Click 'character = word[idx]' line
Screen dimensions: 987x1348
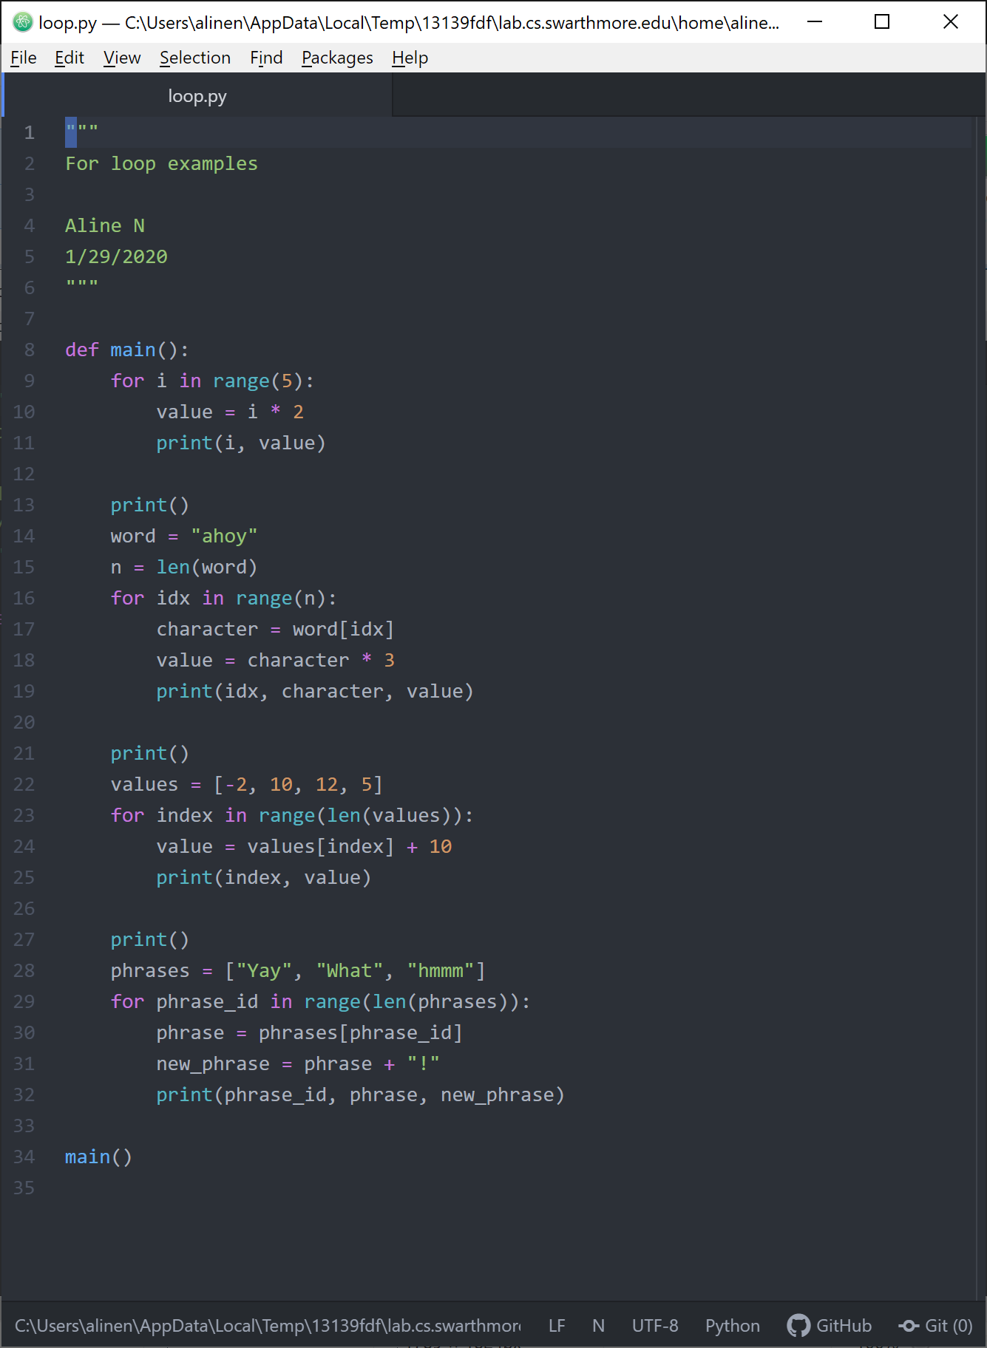click(x=275, y=629)
